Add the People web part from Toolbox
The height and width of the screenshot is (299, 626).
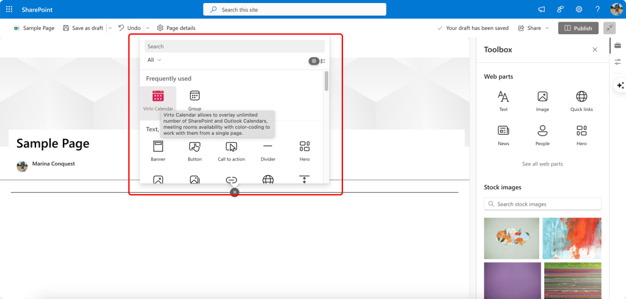542,135
